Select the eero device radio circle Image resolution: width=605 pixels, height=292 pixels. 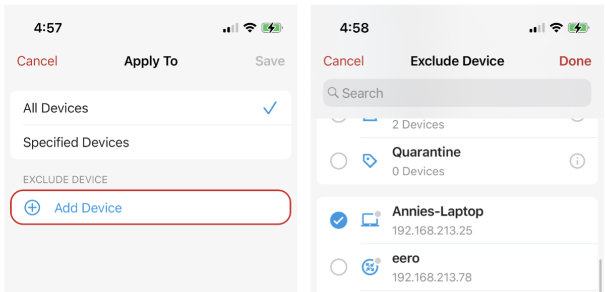338,267
